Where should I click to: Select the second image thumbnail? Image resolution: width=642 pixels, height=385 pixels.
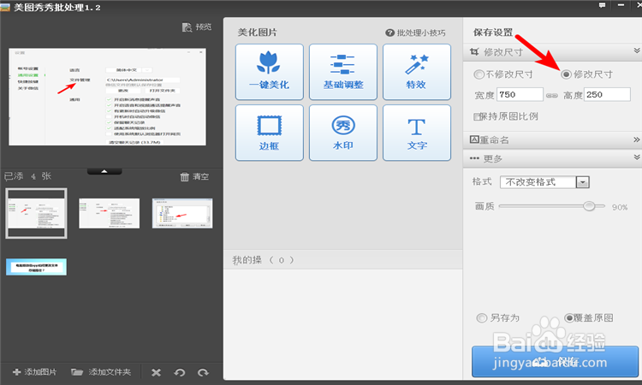(110, 213)
